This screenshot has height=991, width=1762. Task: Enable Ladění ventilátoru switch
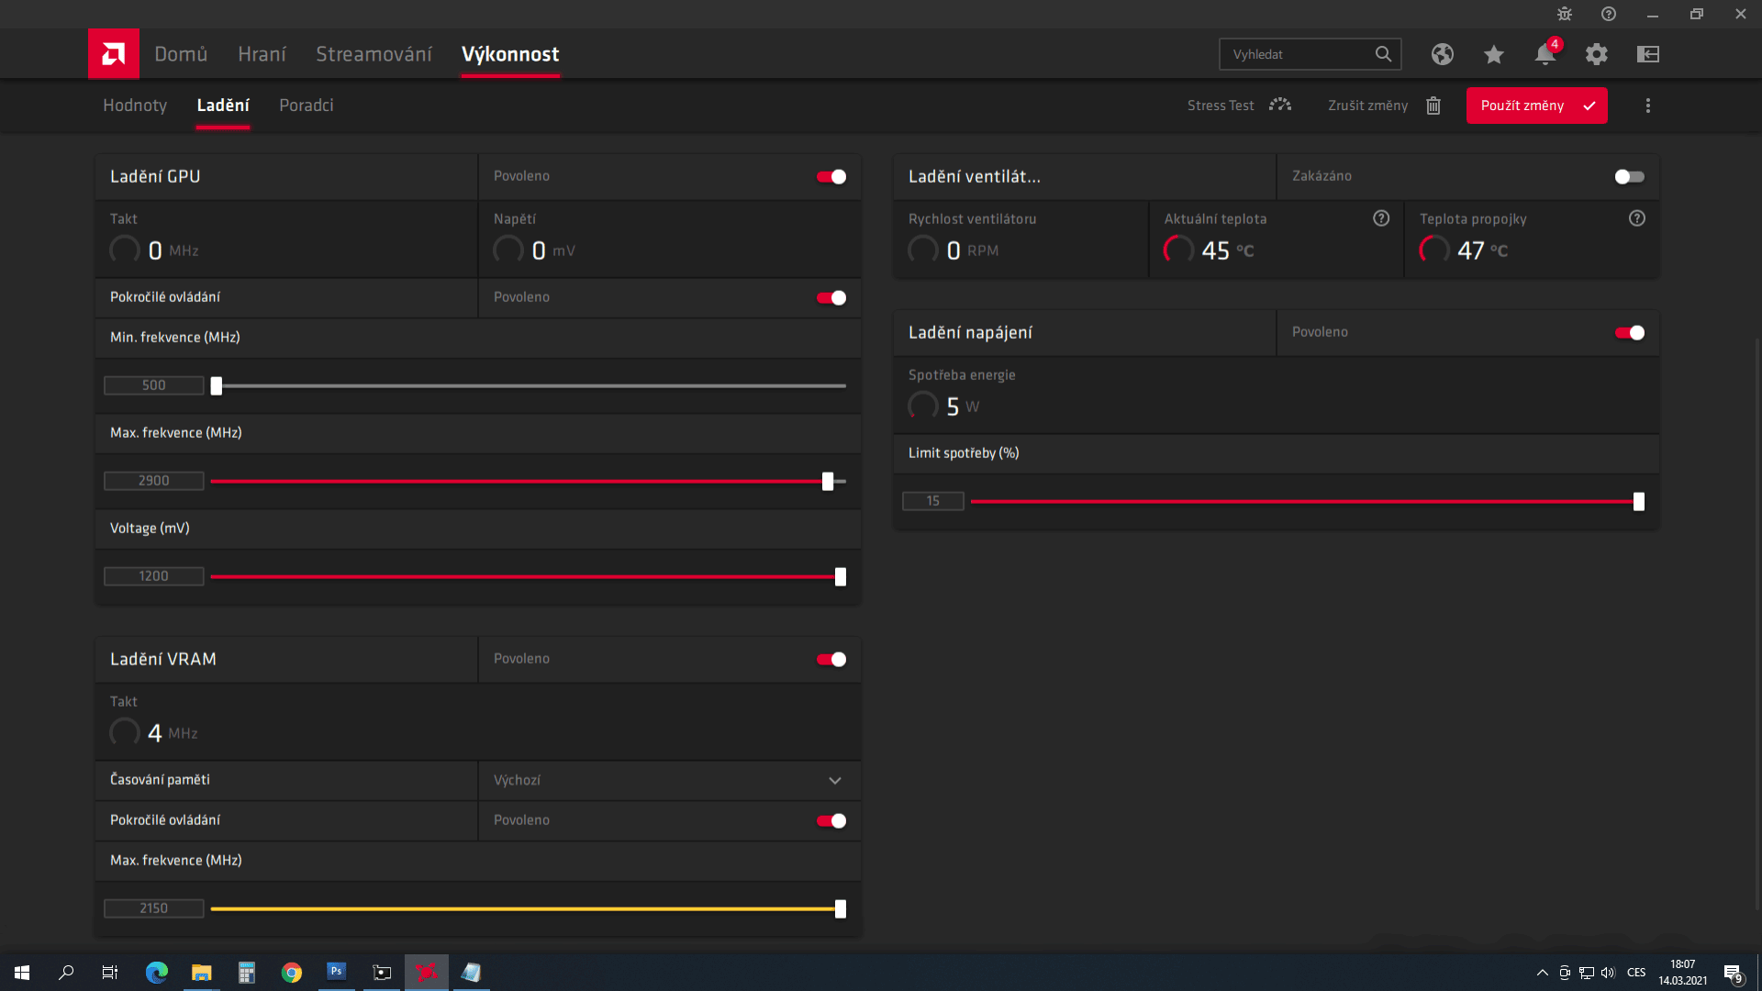(x=1630, y=176)
